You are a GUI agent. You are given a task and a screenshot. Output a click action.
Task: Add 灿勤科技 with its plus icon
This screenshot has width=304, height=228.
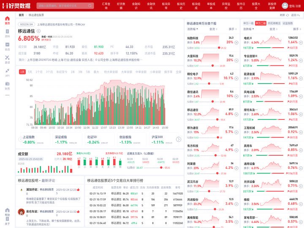tap(236, 43)
